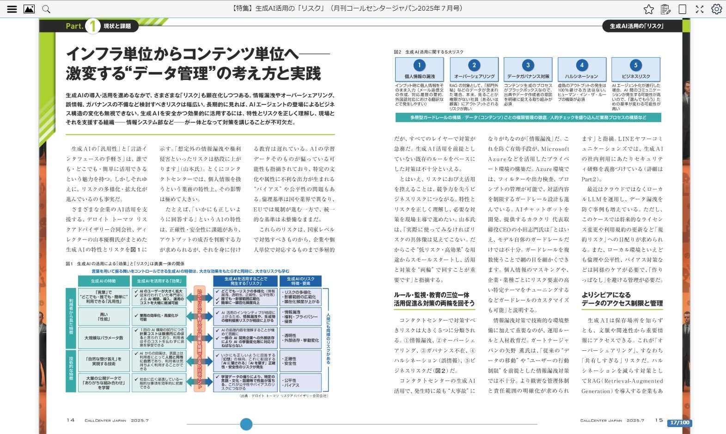726x434 pixels.
Task: Open viewer settings gear
Action: coord(716,9)
